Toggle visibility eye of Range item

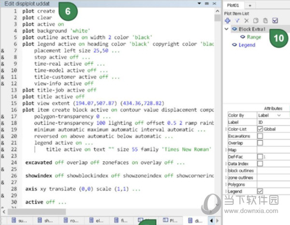[x=243, y=37]
